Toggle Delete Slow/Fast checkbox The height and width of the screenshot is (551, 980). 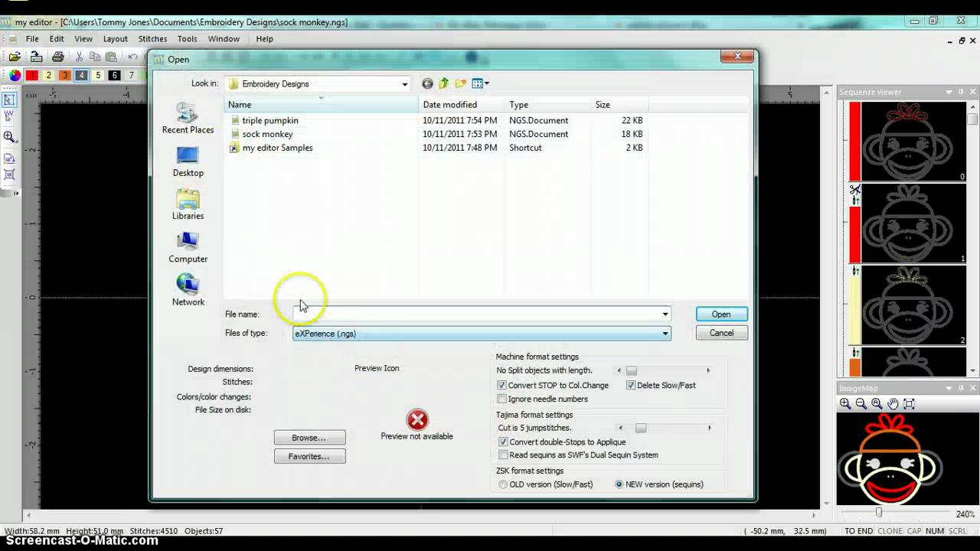(x=630, y=385)
